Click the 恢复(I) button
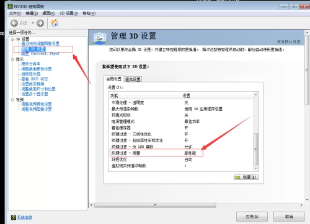Viewport: 310px width, 224px height. click(246, 177)
